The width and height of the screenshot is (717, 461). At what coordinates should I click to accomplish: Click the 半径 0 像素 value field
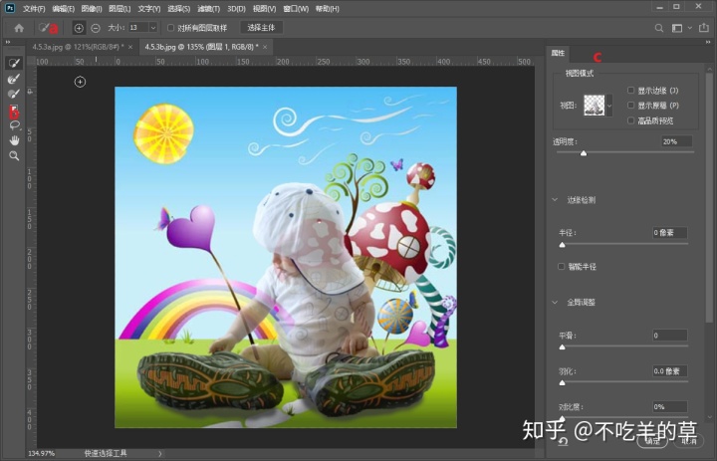pos(669,233)
